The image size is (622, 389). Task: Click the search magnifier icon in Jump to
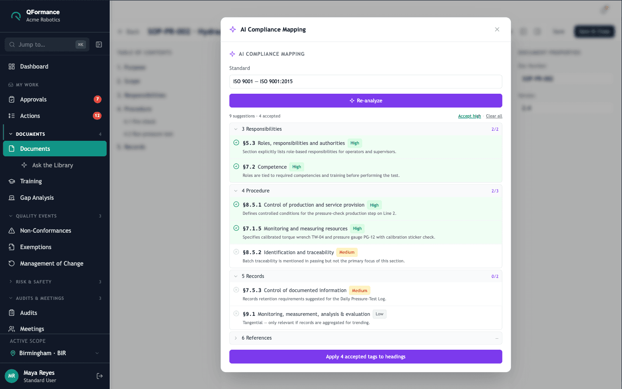click(x=12, y=44)
